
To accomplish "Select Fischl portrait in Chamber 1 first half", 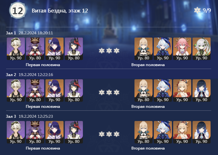I will (x=35, y=49).
